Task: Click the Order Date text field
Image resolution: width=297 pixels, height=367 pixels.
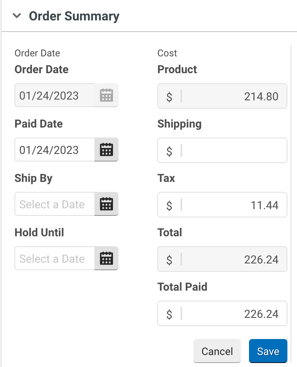Action: point(55,96)
